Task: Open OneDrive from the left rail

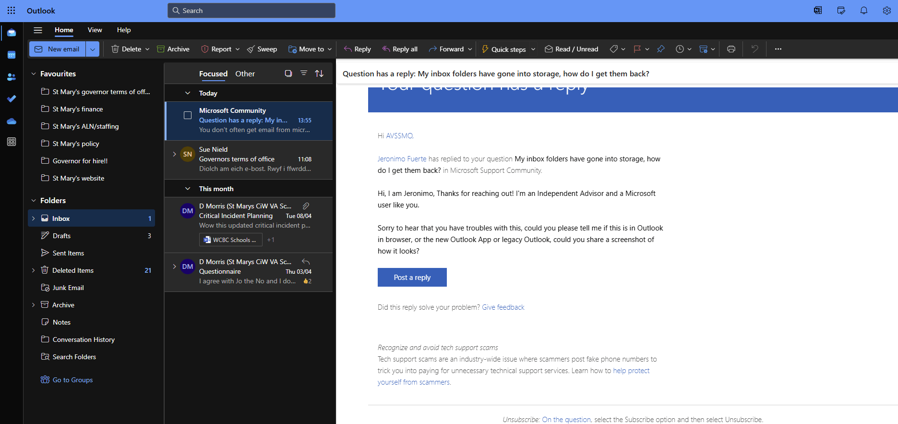Action: 12,121
